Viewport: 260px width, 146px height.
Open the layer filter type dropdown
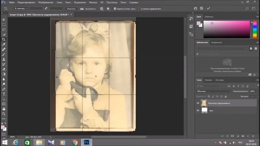[x=208, y=86]
